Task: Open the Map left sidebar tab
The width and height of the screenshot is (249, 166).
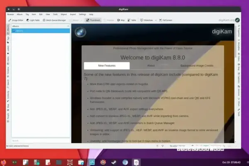Action: 8,107
